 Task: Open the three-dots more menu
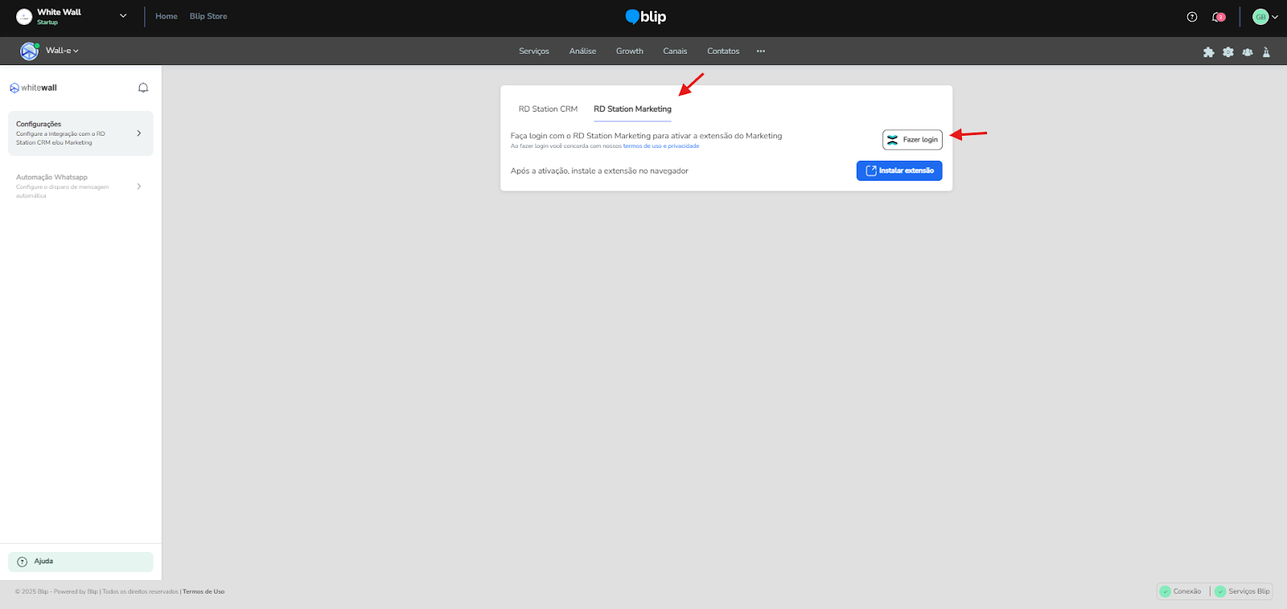(x=760, y=51)
